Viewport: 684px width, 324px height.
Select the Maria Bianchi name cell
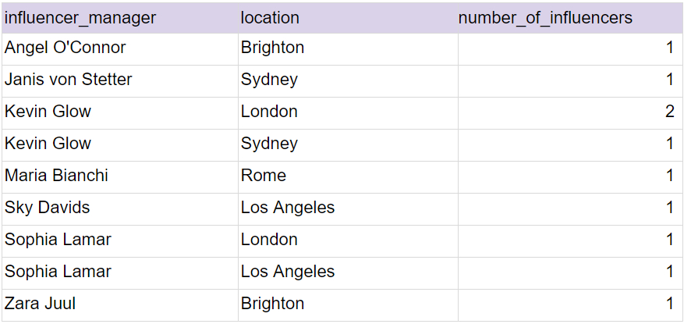[56, 176]
